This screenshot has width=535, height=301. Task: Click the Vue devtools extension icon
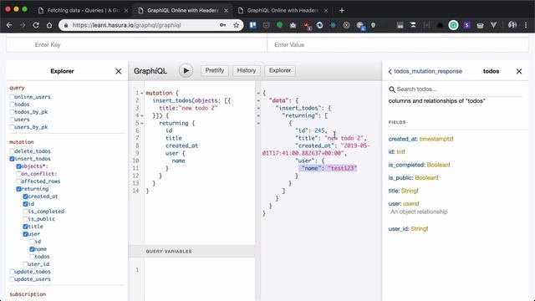(493, 25)
